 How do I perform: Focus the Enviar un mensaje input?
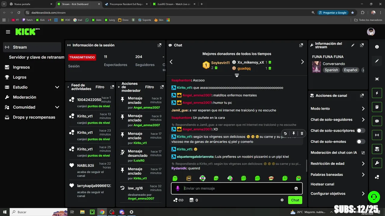tap(237, 188)
